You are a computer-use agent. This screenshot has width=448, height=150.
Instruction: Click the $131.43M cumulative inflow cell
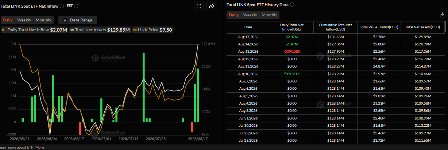click(x=335, y=37)
